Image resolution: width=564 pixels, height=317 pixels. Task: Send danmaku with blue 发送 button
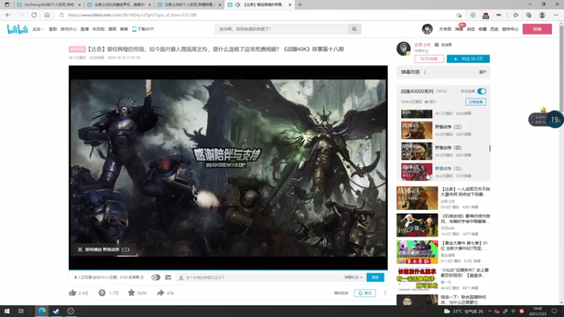375,278
